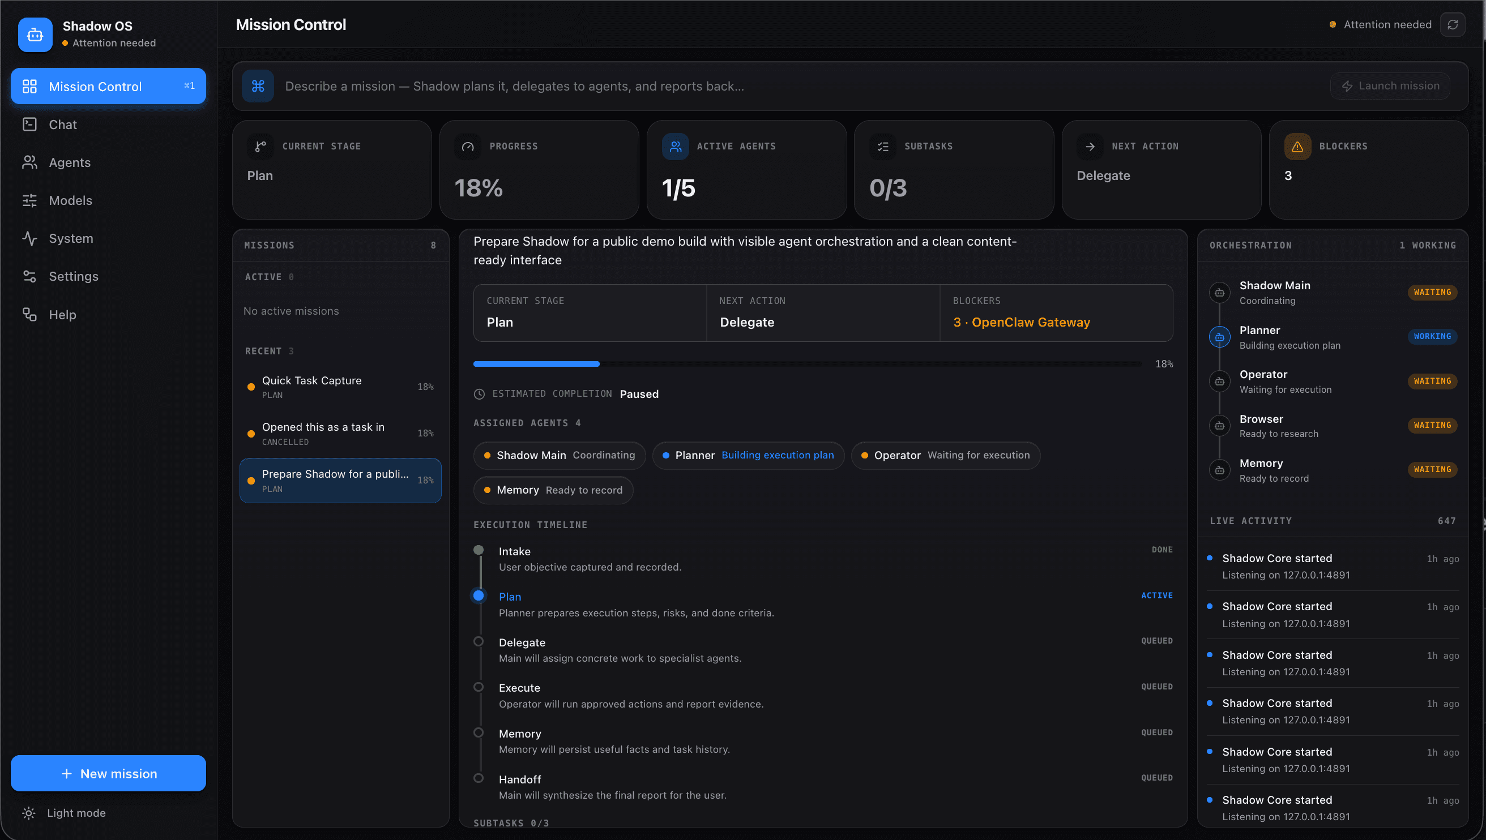Click the 'No active missions' text
Screen dimensions: 1486x840
(291, 311)
